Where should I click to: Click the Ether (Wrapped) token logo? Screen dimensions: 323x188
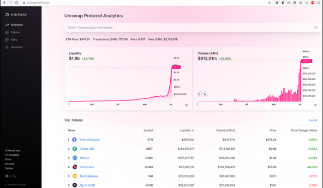click(x=74, y=140)
